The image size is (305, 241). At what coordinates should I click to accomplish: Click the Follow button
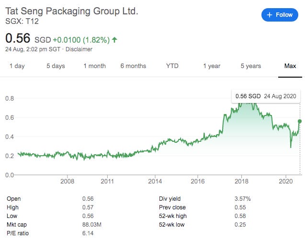point(280,15)
